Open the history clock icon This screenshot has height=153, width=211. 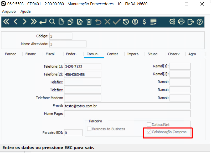(126, 21)
